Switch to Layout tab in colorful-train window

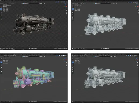point(14,54)
